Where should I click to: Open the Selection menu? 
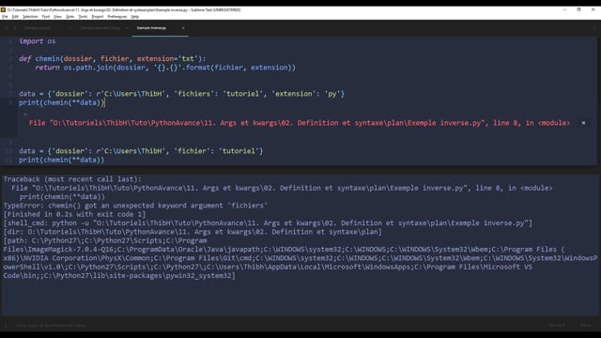coord(30,17)
